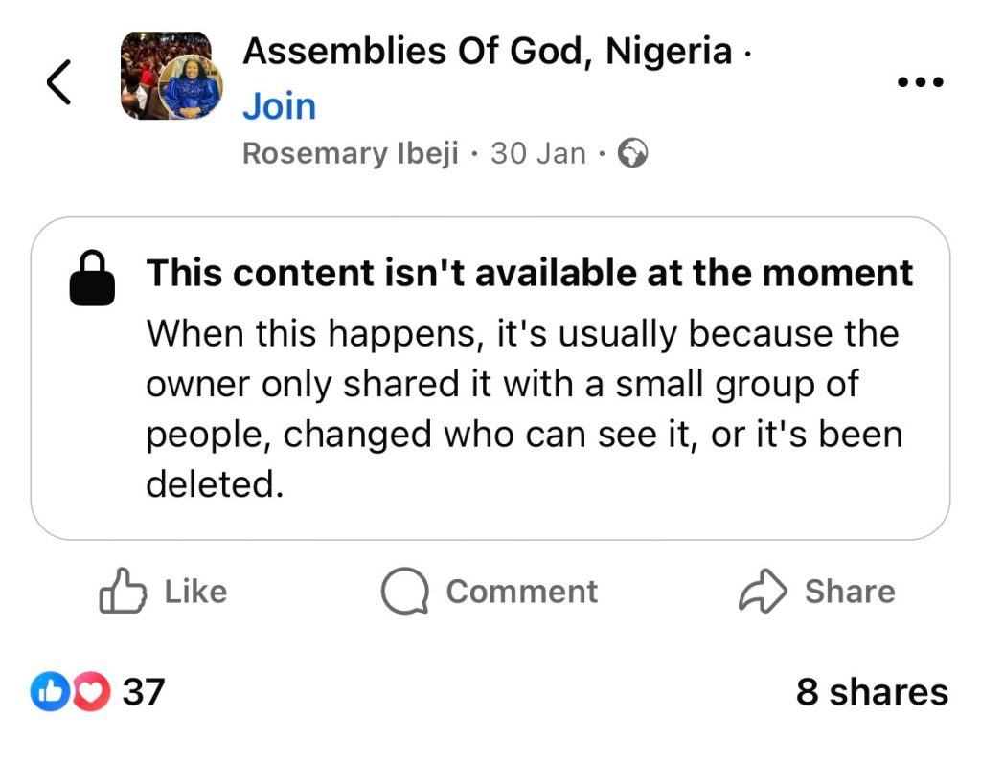
Task: View the 37 reactions list
Action: point(144,691)
